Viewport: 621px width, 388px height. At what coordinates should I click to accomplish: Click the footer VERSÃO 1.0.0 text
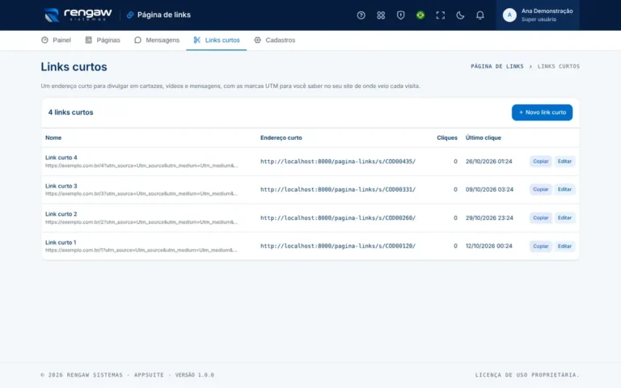[194, 375]
